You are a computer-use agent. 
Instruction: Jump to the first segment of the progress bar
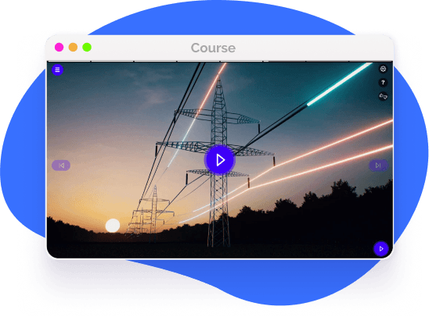pyautogui.click(x=69, y=61)
